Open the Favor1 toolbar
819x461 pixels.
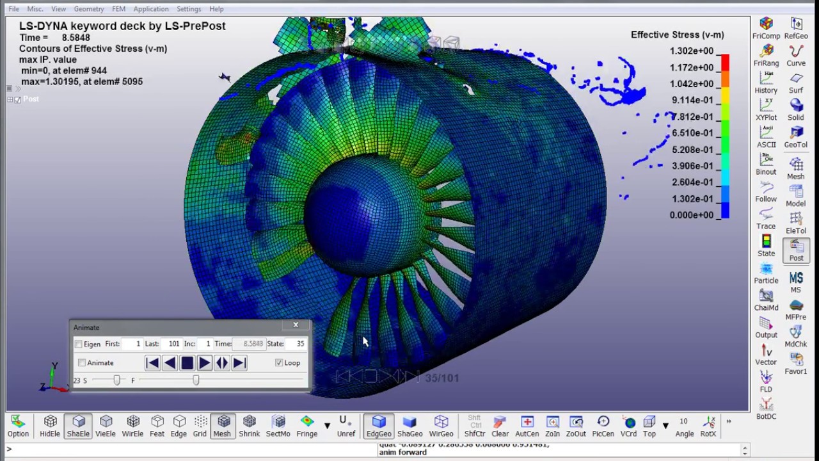tap(796, 364)
